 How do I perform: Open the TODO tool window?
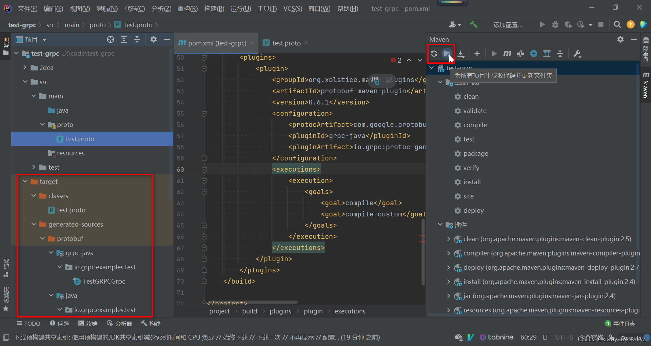28,324
